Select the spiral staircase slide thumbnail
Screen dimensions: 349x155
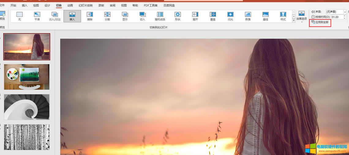(27, 107)
